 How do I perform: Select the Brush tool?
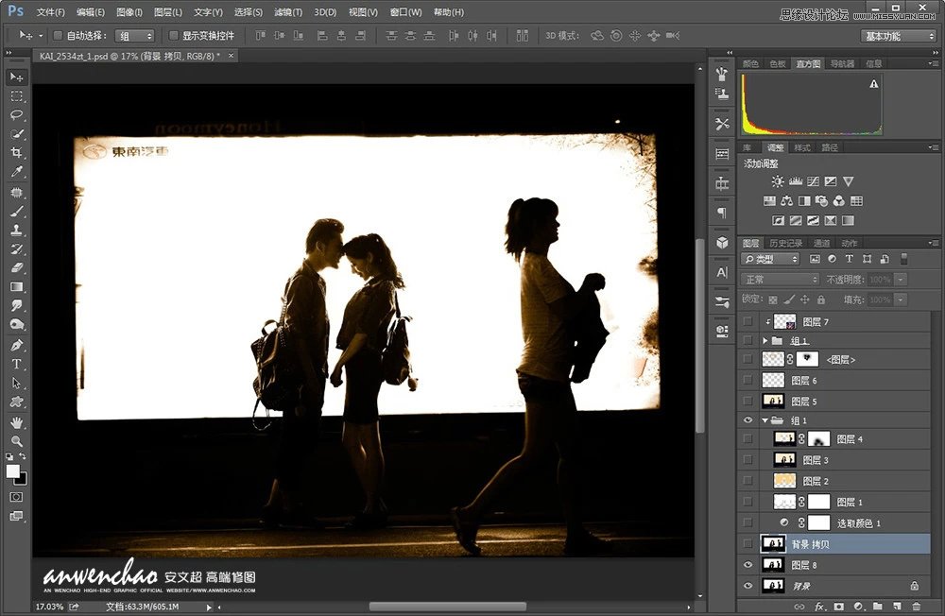point(16,212)
